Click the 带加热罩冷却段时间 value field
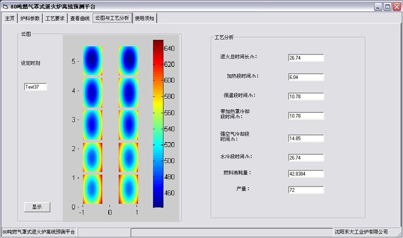 306,116
